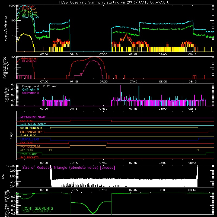Click the 'NON_SOLAR_EVENT' flag label
The image size is (217, 217).
[x=33, y=125]
